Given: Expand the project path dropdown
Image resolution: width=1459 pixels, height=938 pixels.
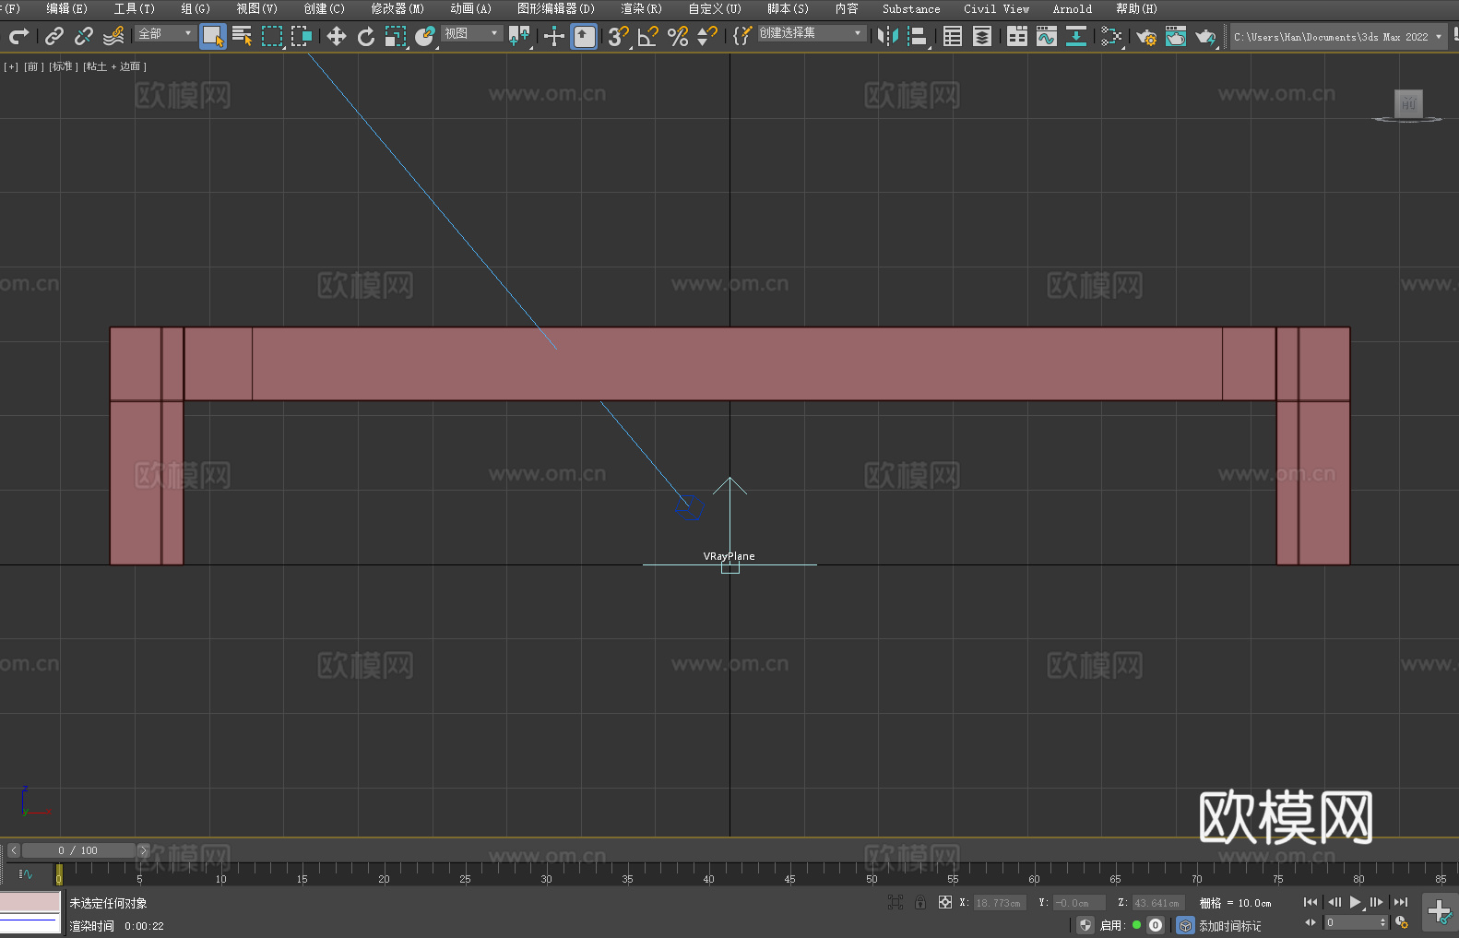Looking at the screenshot, I should [x=1438, y=37].
